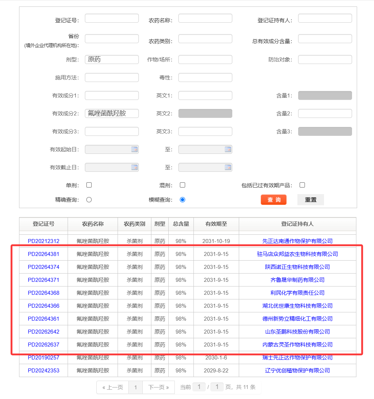Click the 含量2 input field
Screen dimensions: 374x399
pos(325,114)
